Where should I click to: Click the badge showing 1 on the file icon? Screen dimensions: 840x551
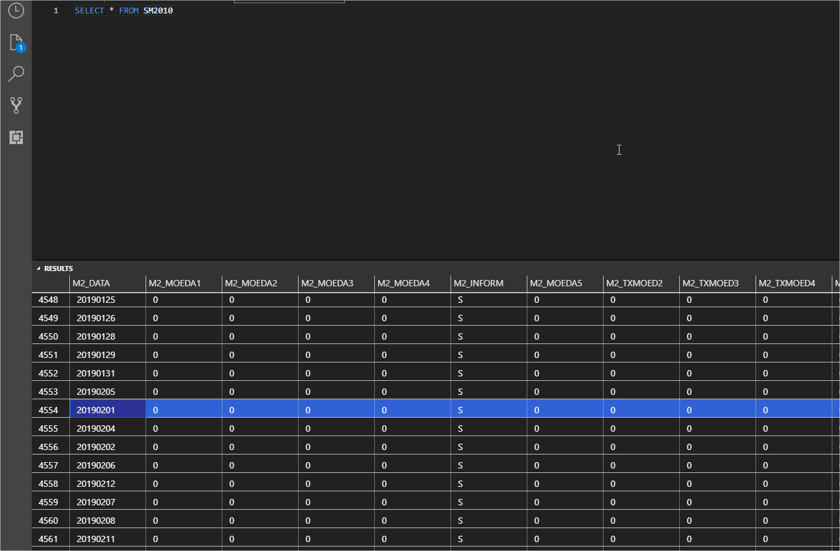pyautogui.click(x=20, y=47)
